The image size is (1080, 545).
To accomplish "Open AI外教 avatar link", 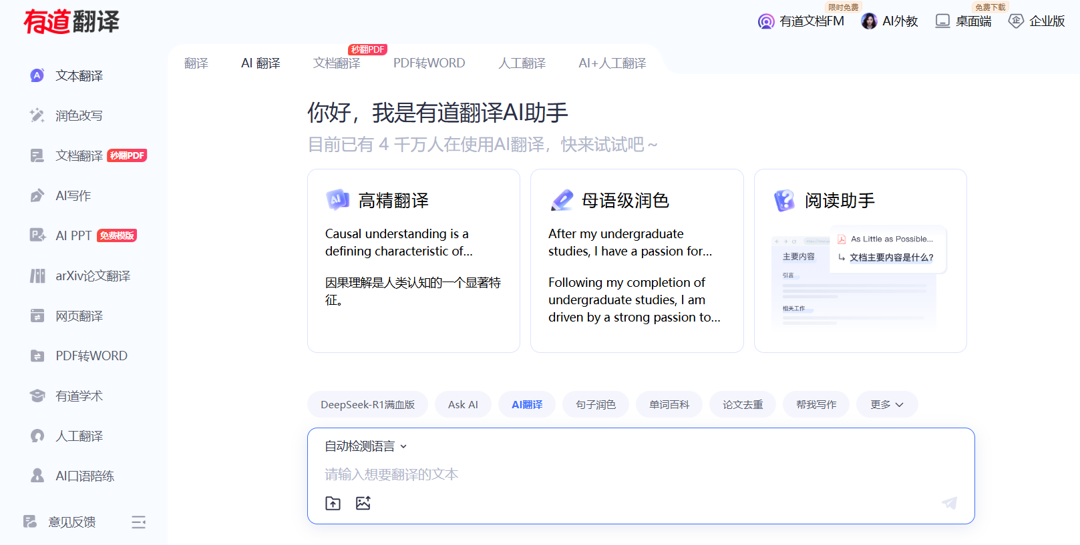I will click(890, 21).
